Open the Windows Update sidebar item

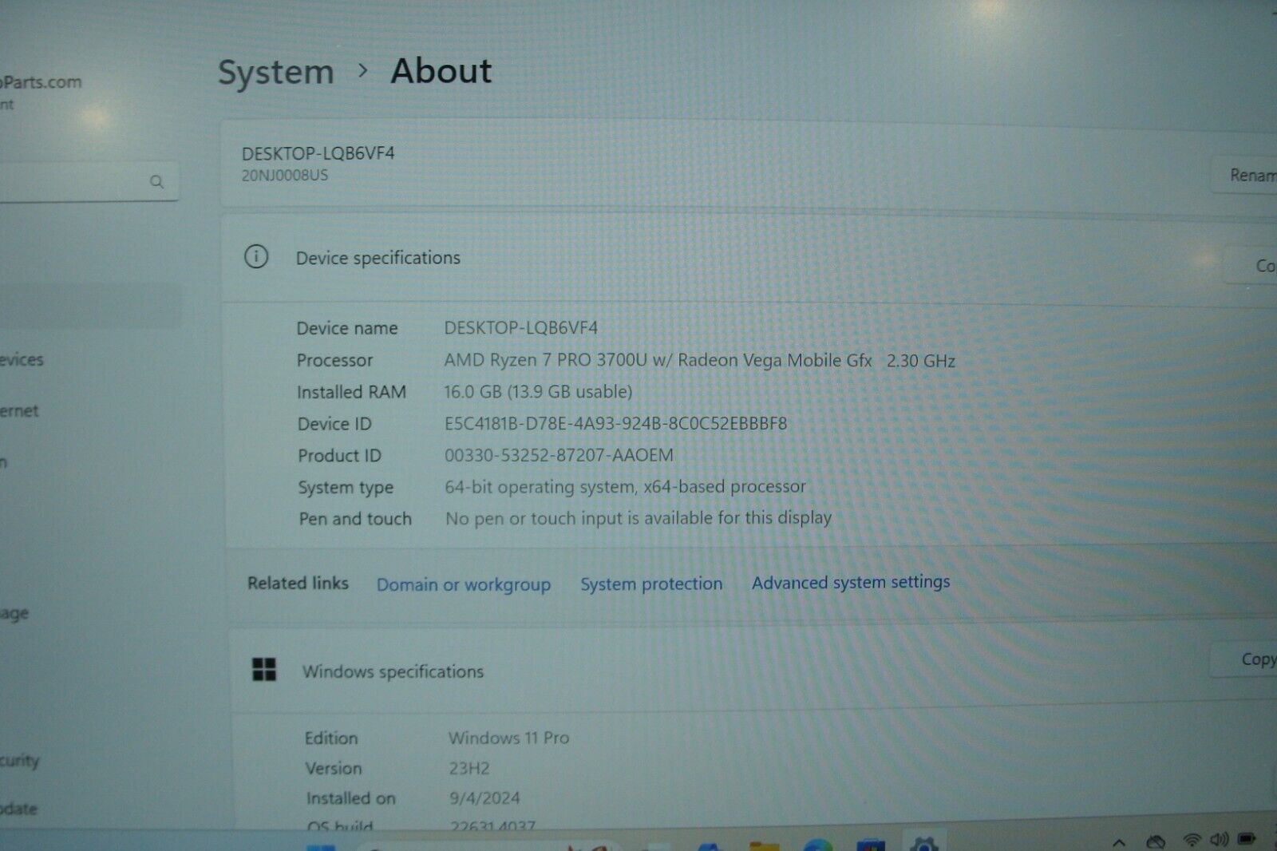point(19,809)
